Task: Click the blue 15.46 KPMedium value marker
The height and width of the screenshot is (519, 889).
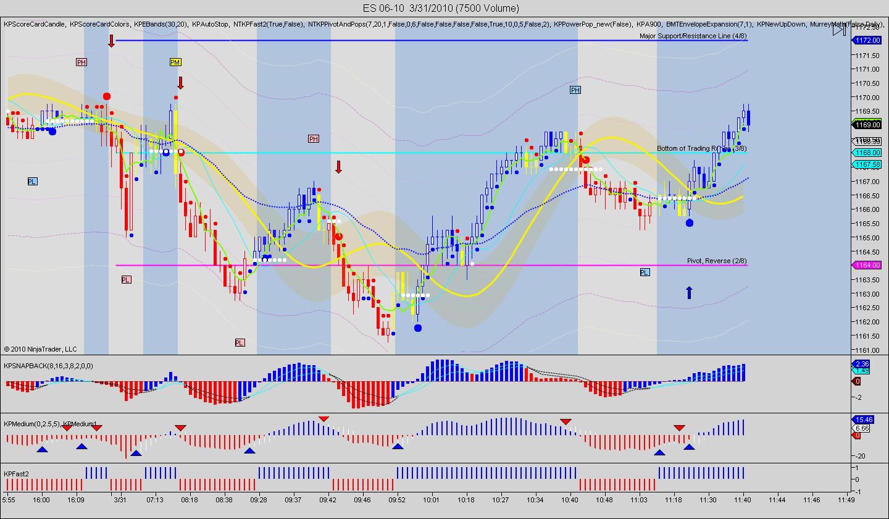Action: click(862, 420)
